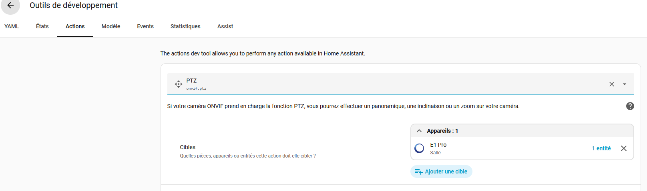Screen dimensions: 647x191
Task: Open the help question mark icon
Action: pos(630,106)
